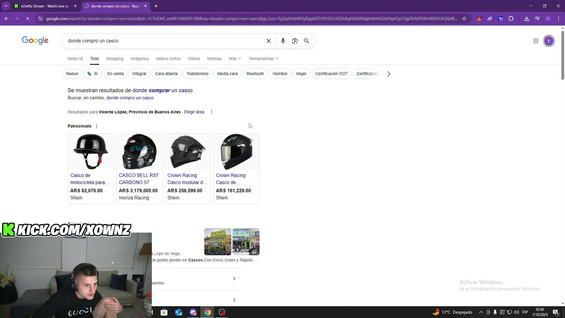The image size is (565, 318).
Task: Click the magnifying glass search button
Action: pyautogui.click(x=306, y=41)
